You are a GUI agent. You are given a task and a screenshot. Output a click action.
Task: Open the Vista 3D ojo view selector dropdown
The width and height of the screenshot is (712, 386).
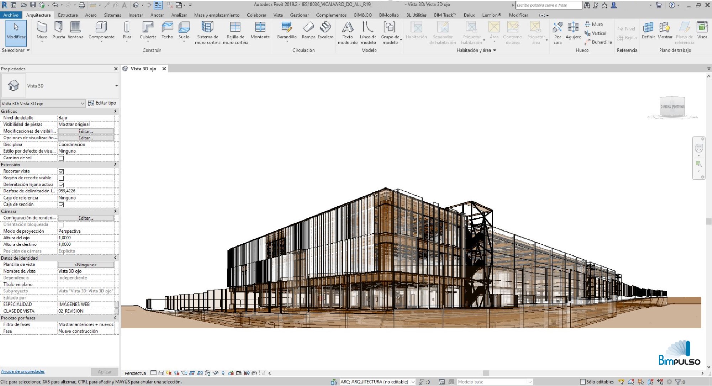(x=43, y=104)
